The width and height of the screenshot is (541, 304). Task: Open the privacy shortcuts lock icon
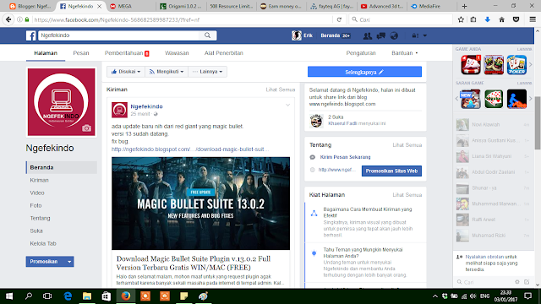coord(415,35)
